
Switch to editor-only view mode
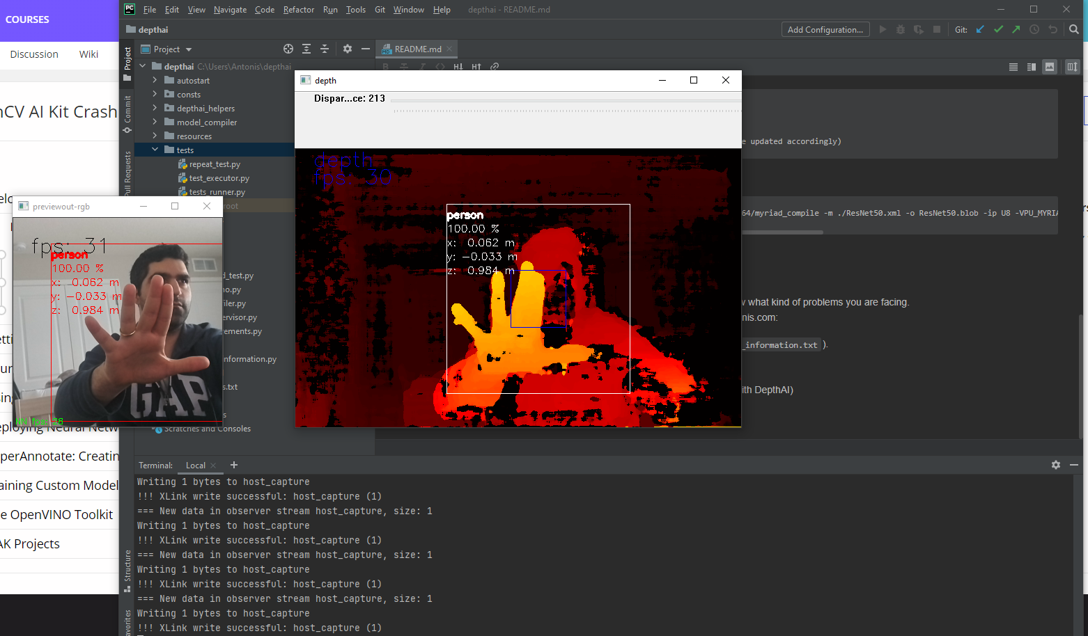pyautogui.click(x=1013, y=67)
